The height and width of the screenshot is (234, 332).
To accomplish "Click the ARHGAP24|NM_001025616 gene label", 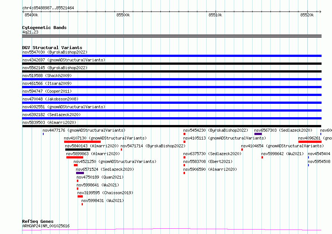I will (x=46, y=226).
